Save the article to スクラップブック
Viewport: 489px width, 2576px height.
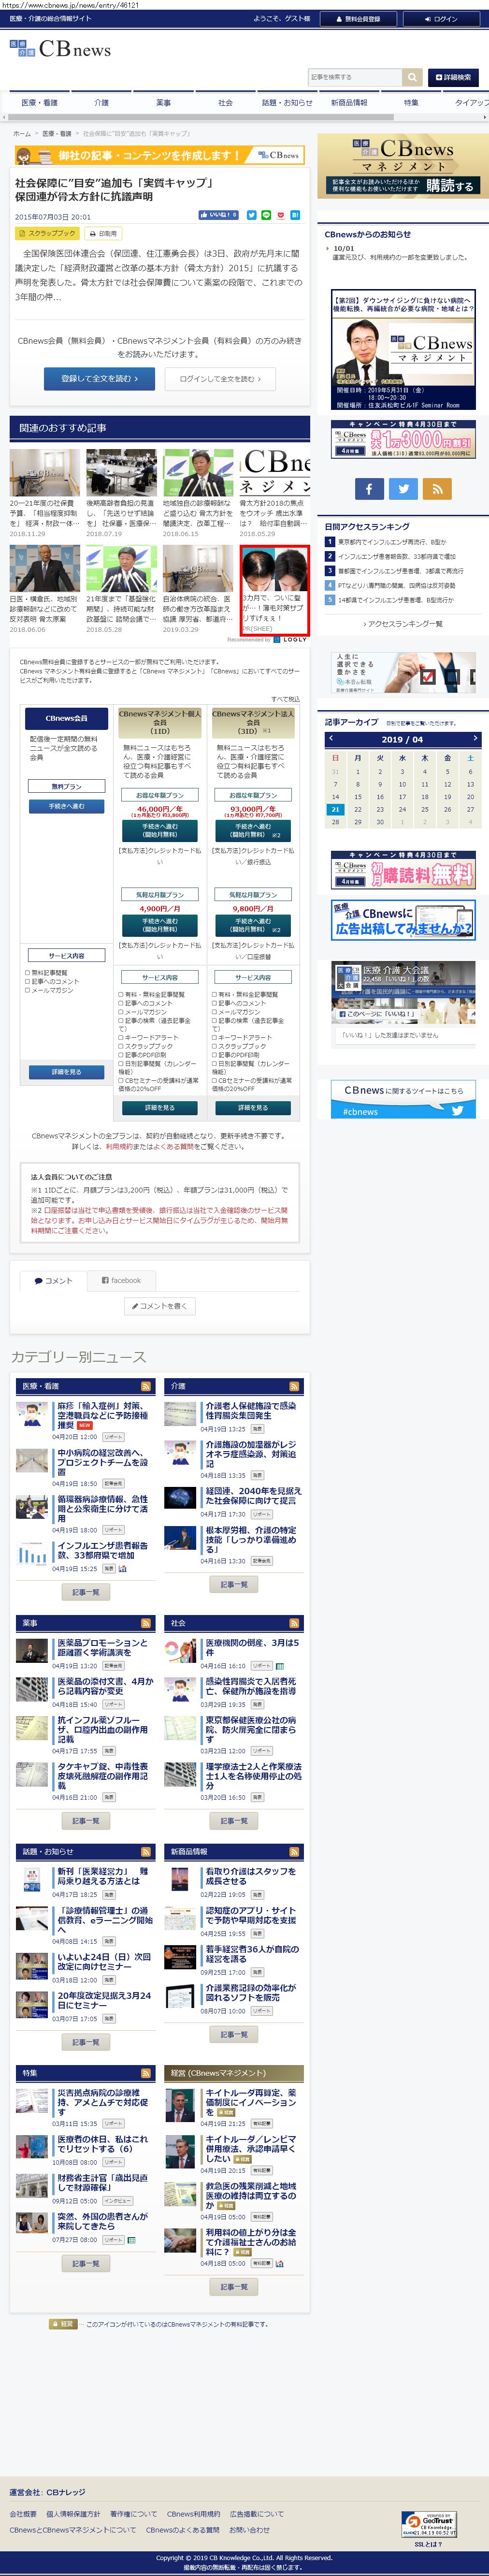[47, 233]
